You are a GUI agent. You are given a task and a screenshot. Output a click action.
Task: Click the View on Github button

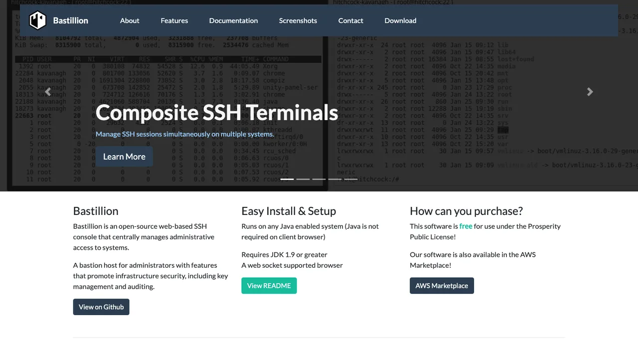click(101, 307)
